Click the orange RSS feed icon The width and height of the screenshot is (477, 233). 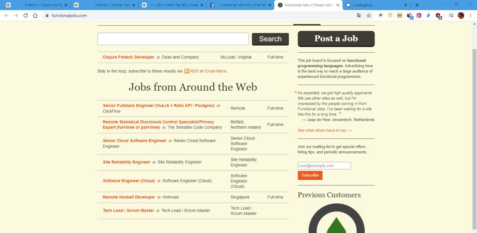point(186,71)
